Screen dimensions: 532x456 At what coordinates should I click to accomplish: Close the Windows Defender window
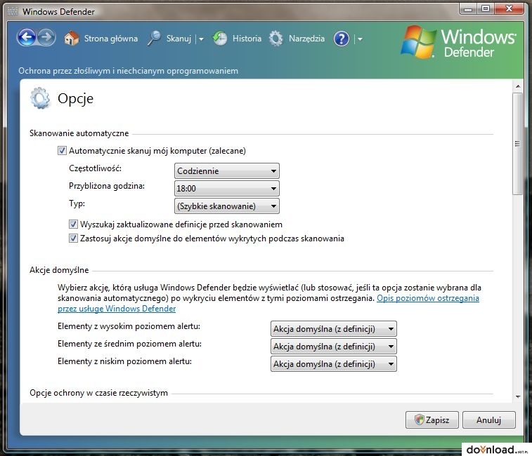click(x=509, y=9)
